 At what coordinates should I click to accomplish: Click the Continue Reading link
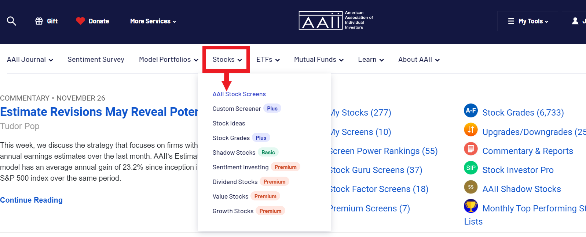(31, 200)
